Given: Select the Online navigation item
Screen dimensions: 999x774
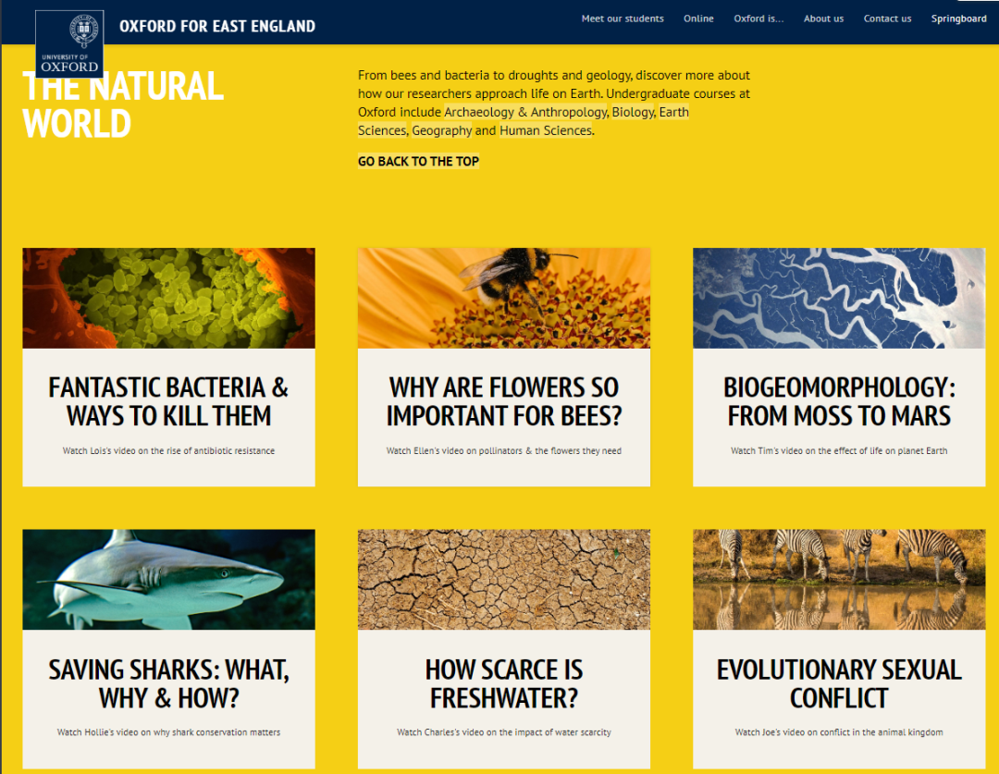Looking at the screenshot, I should (698, 18).
